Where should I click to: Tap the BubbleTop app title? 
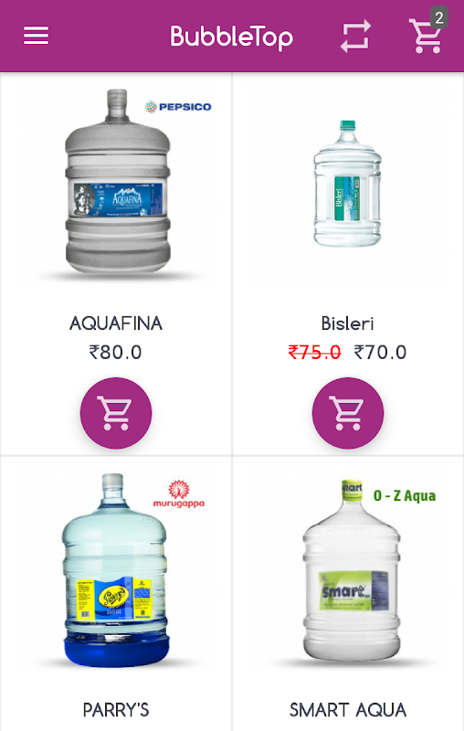point(231,37)
